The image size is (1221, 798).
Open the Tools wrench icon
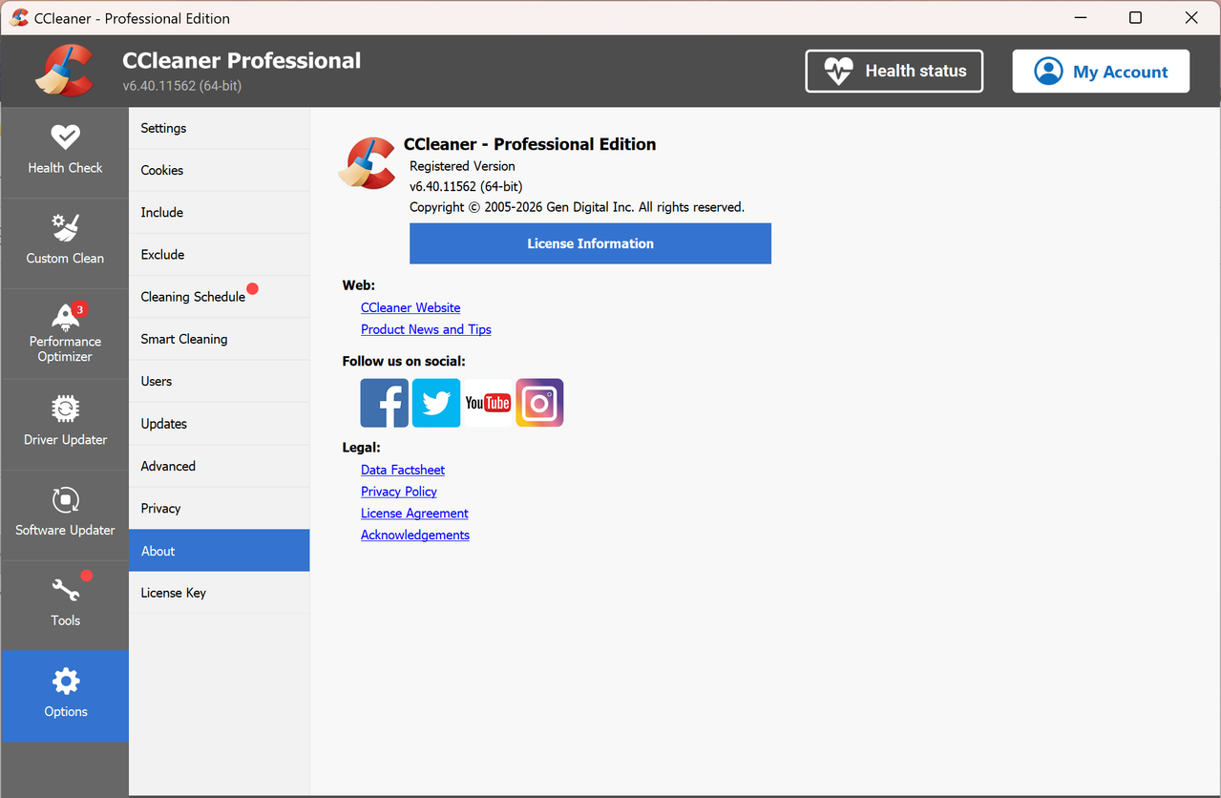coord(65,590)
